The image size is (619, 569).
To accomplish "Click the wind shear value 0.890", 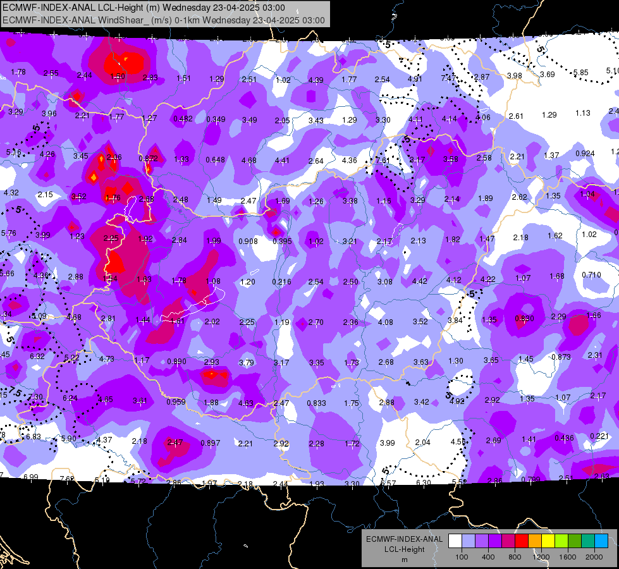I will click(x=176, y=362).
